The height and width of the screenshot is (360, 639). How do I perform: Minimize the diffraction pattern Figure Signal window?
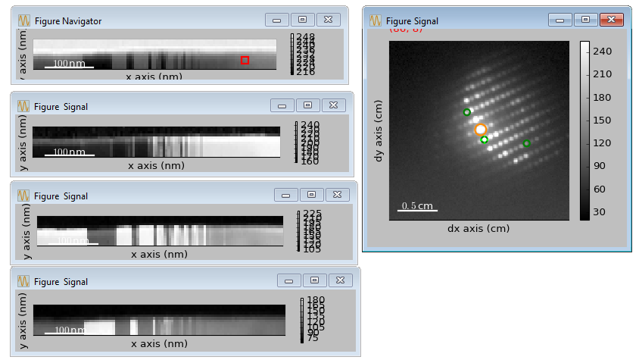(560, 20)
